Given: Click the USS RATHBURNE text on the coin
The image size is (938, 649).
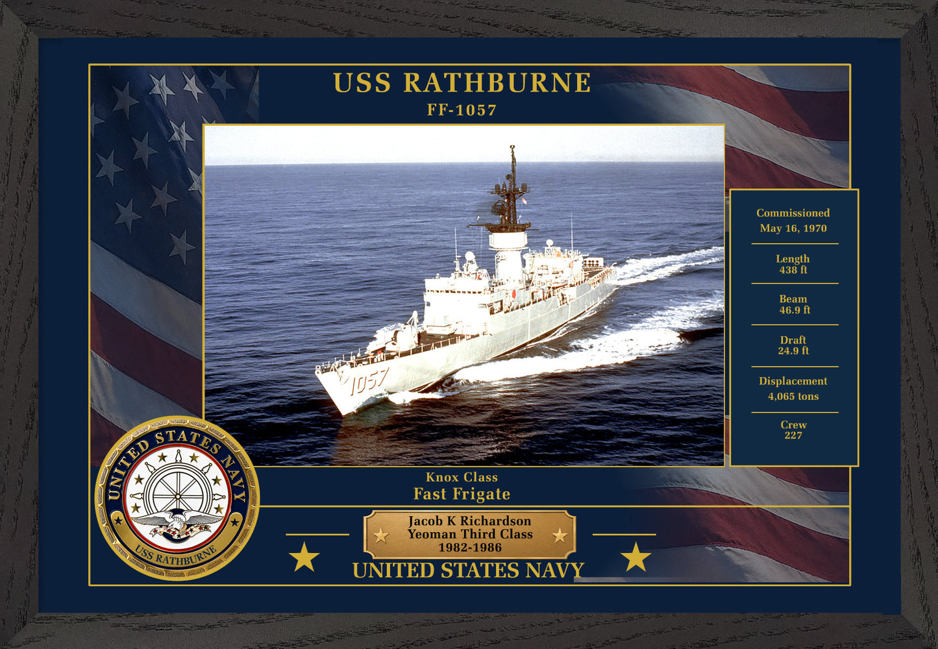Looking at the screenshot, I should pos(176,556).
